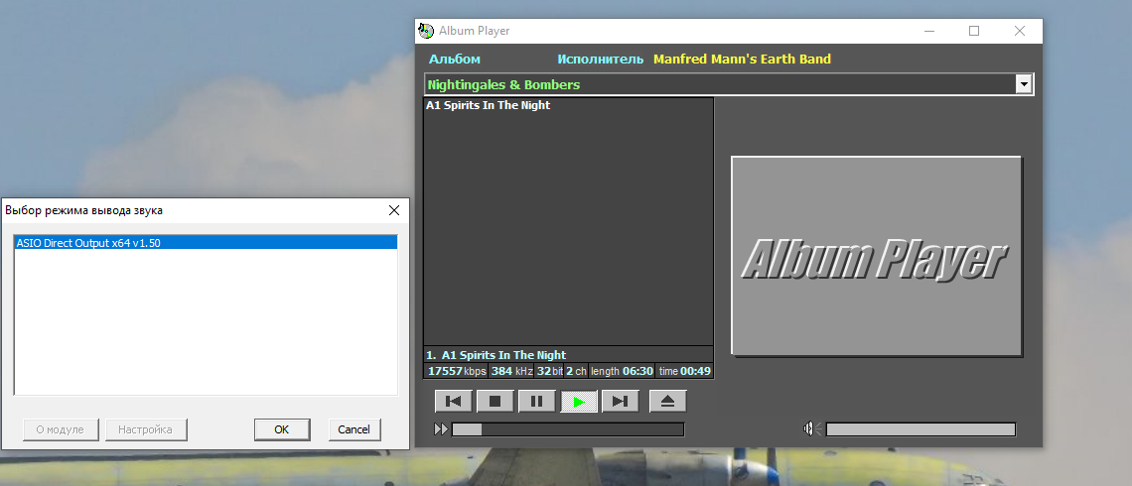Pause the current track
This screenshot has height=486, width=1132.
536,401
